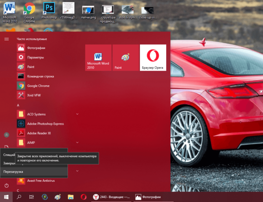
Task: Launch Adobe Reader XI
Action: click(x=48, y=133)
